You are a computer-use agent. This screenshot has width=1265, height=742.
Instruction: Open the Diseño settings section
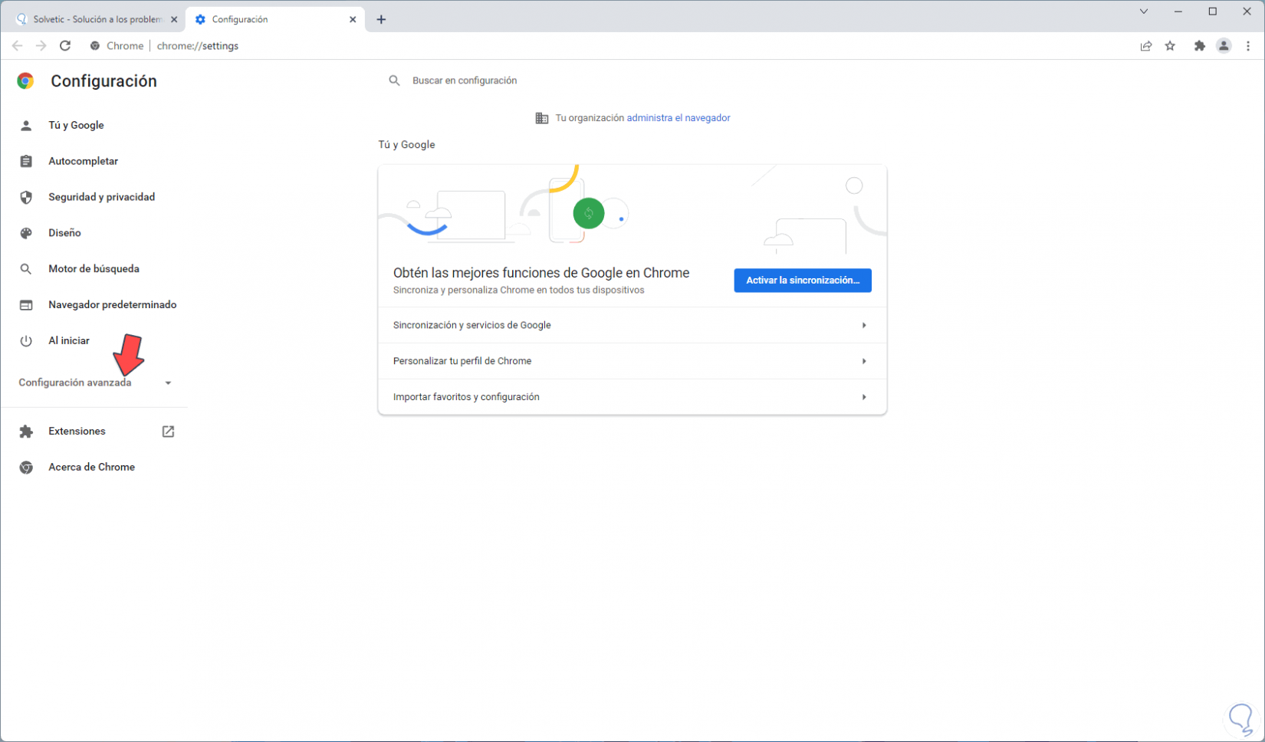pyautogui.click(x=64, y=234)
